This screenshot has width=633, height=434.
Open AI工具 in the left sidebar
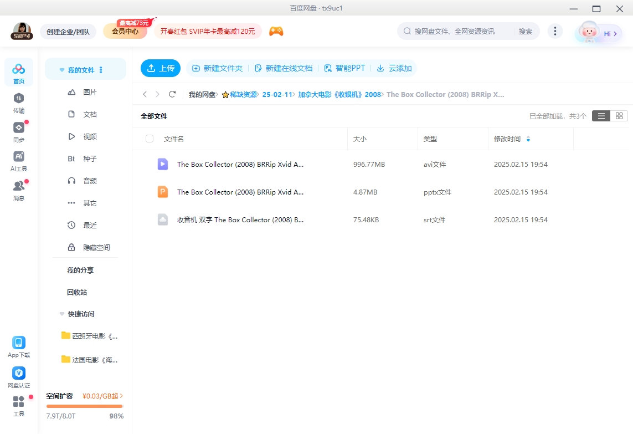(x=19, y=157)
